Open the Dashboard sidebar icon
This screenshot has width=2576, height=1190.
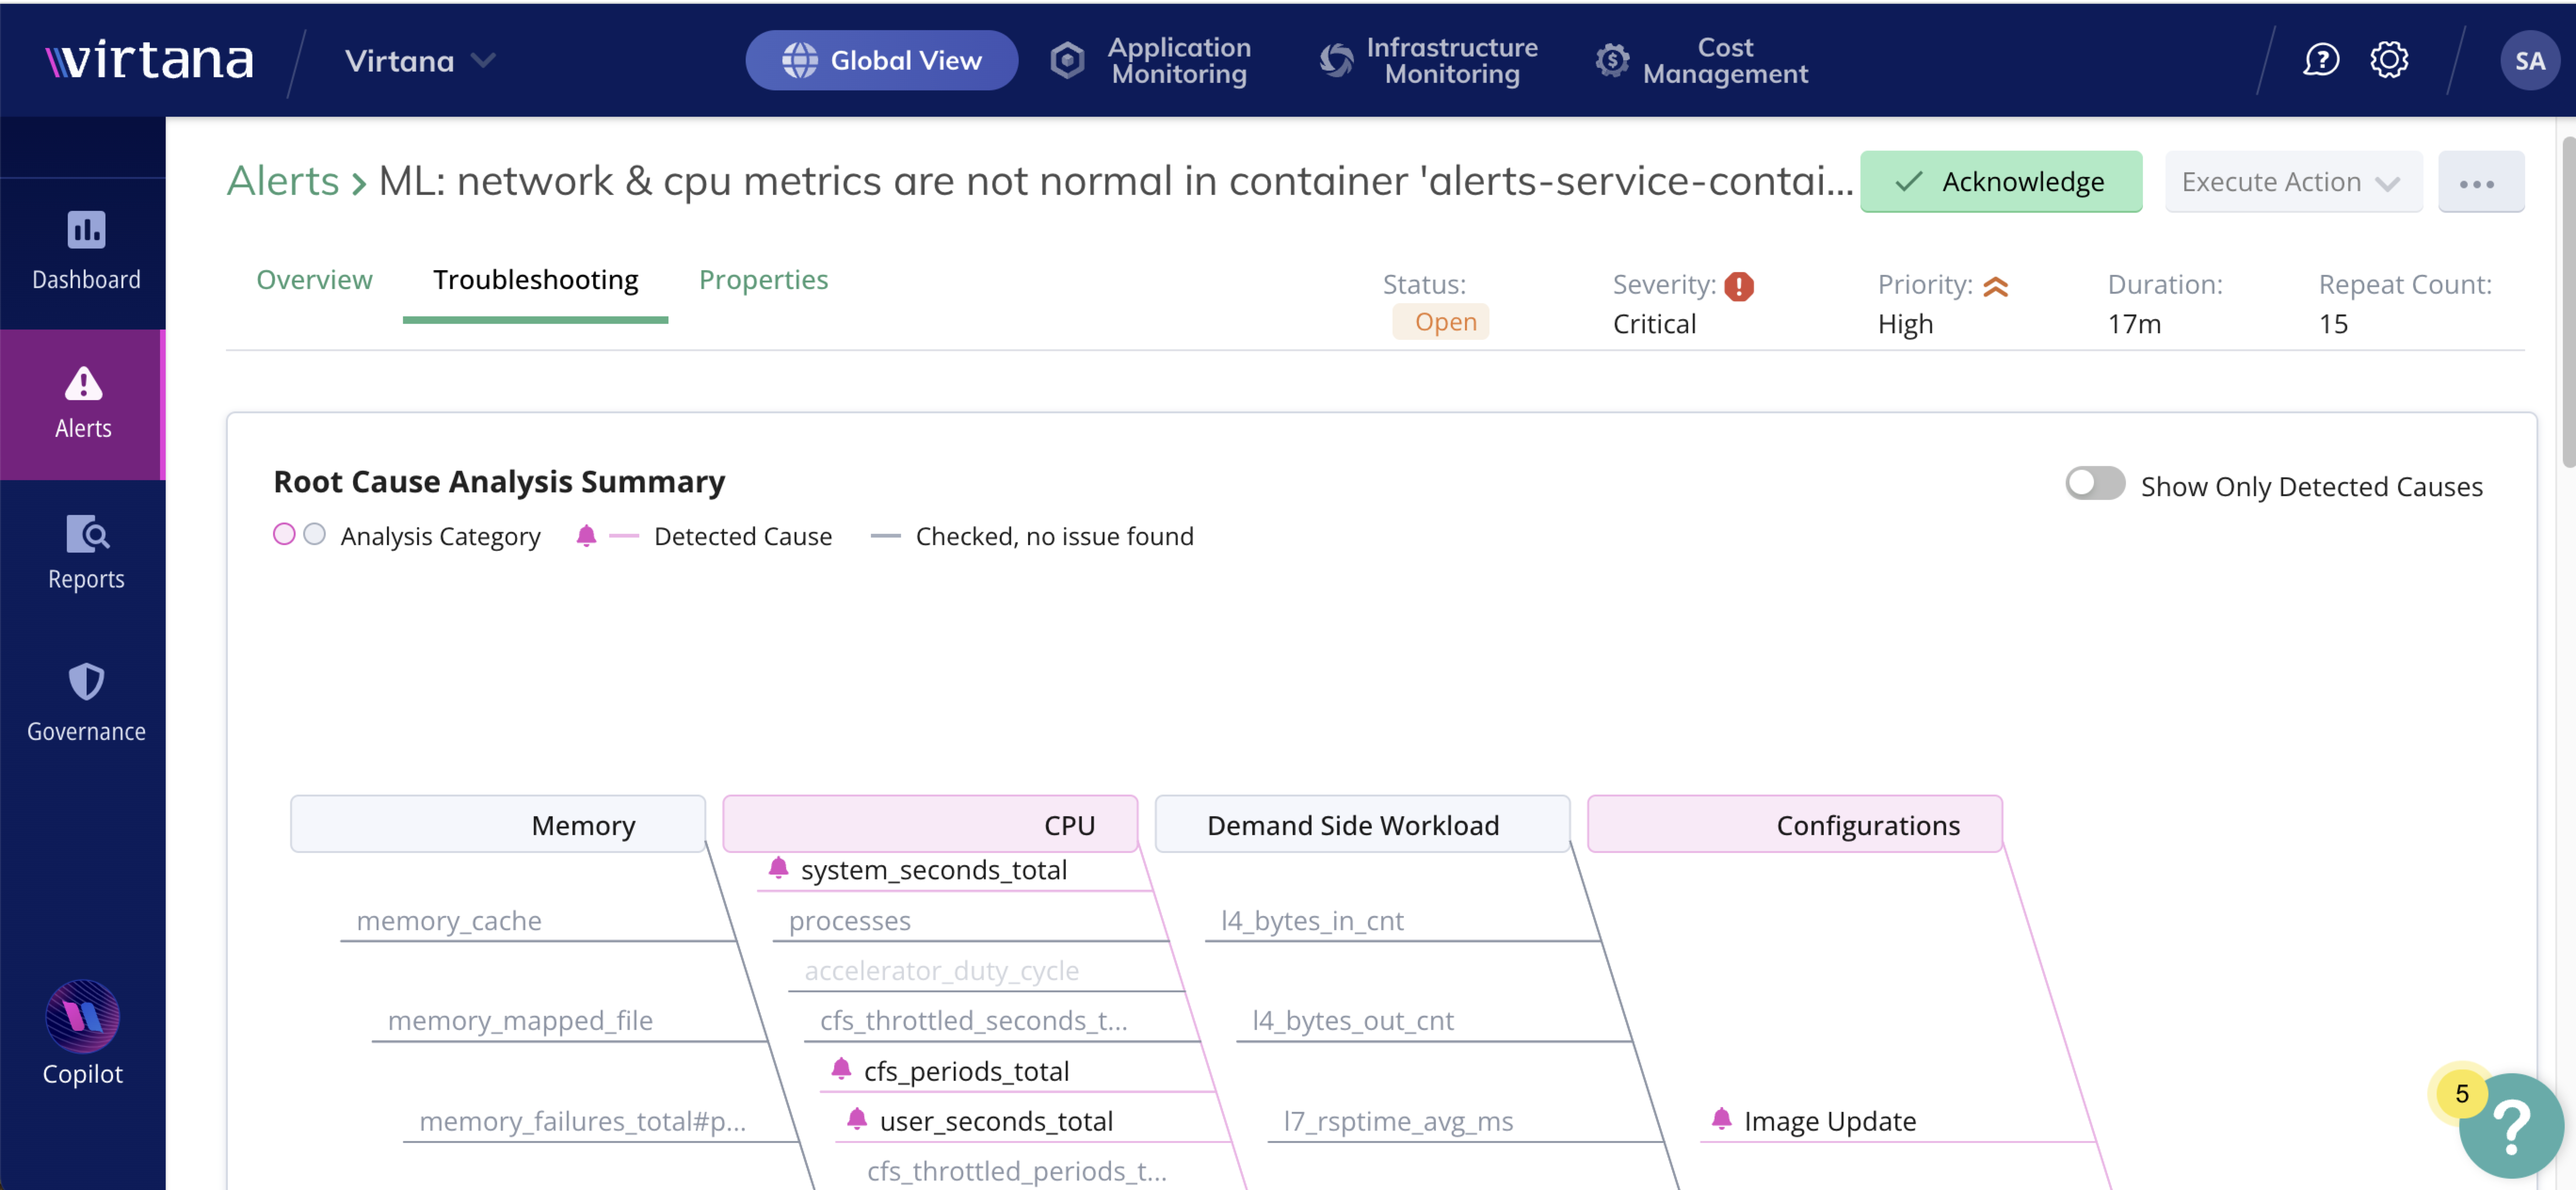click(x=86, y=230)
